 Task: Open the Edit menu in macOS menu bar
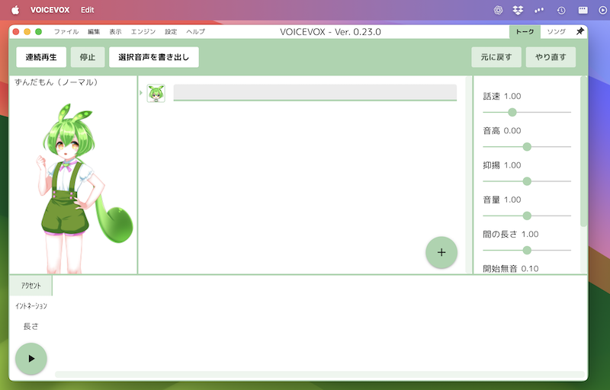(88, 10)
